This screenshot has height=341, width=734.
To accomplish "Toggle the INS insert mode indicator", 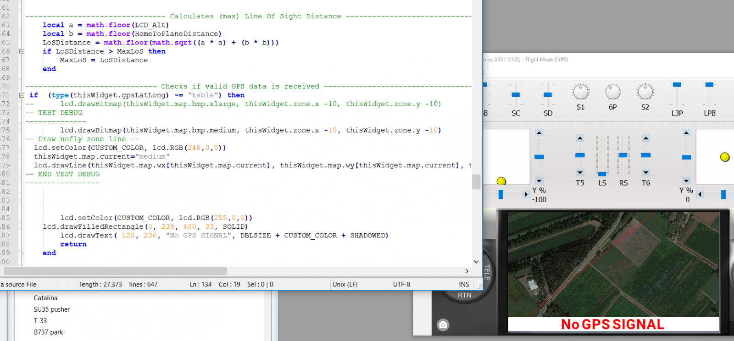I will pyautogui.click(x=464, y=285).
